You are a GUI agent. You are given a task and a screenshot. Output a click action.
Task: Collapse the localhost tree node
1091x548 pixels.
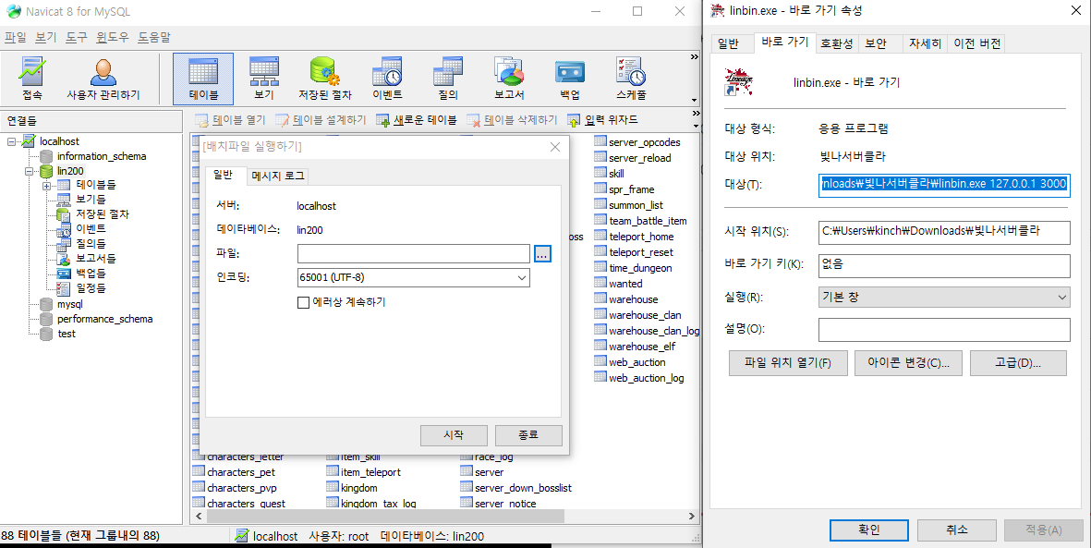(12, 141)
